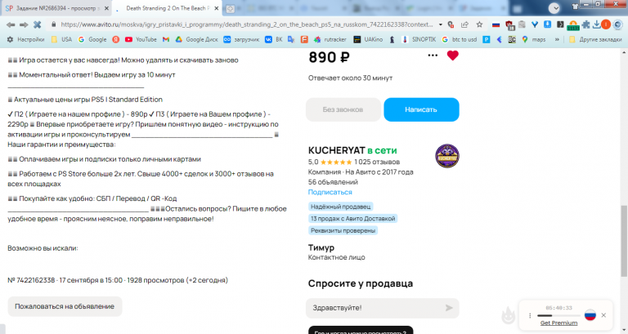Click the Russian flag in VPN widget
628x334 pixels.
(x=590, y=315)
